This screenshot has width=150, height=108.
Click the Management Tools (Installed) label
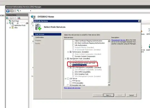(x=80, y=58)
